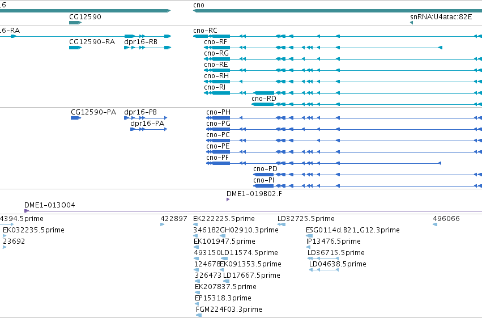Select the 326473 feature label
The width and height of the screenshot is (482, 318).
208,275
